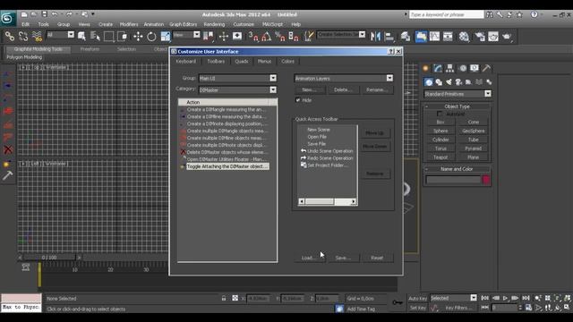Click the Move Up button
This screenshot has width=573, height=322.
[375, 133]
